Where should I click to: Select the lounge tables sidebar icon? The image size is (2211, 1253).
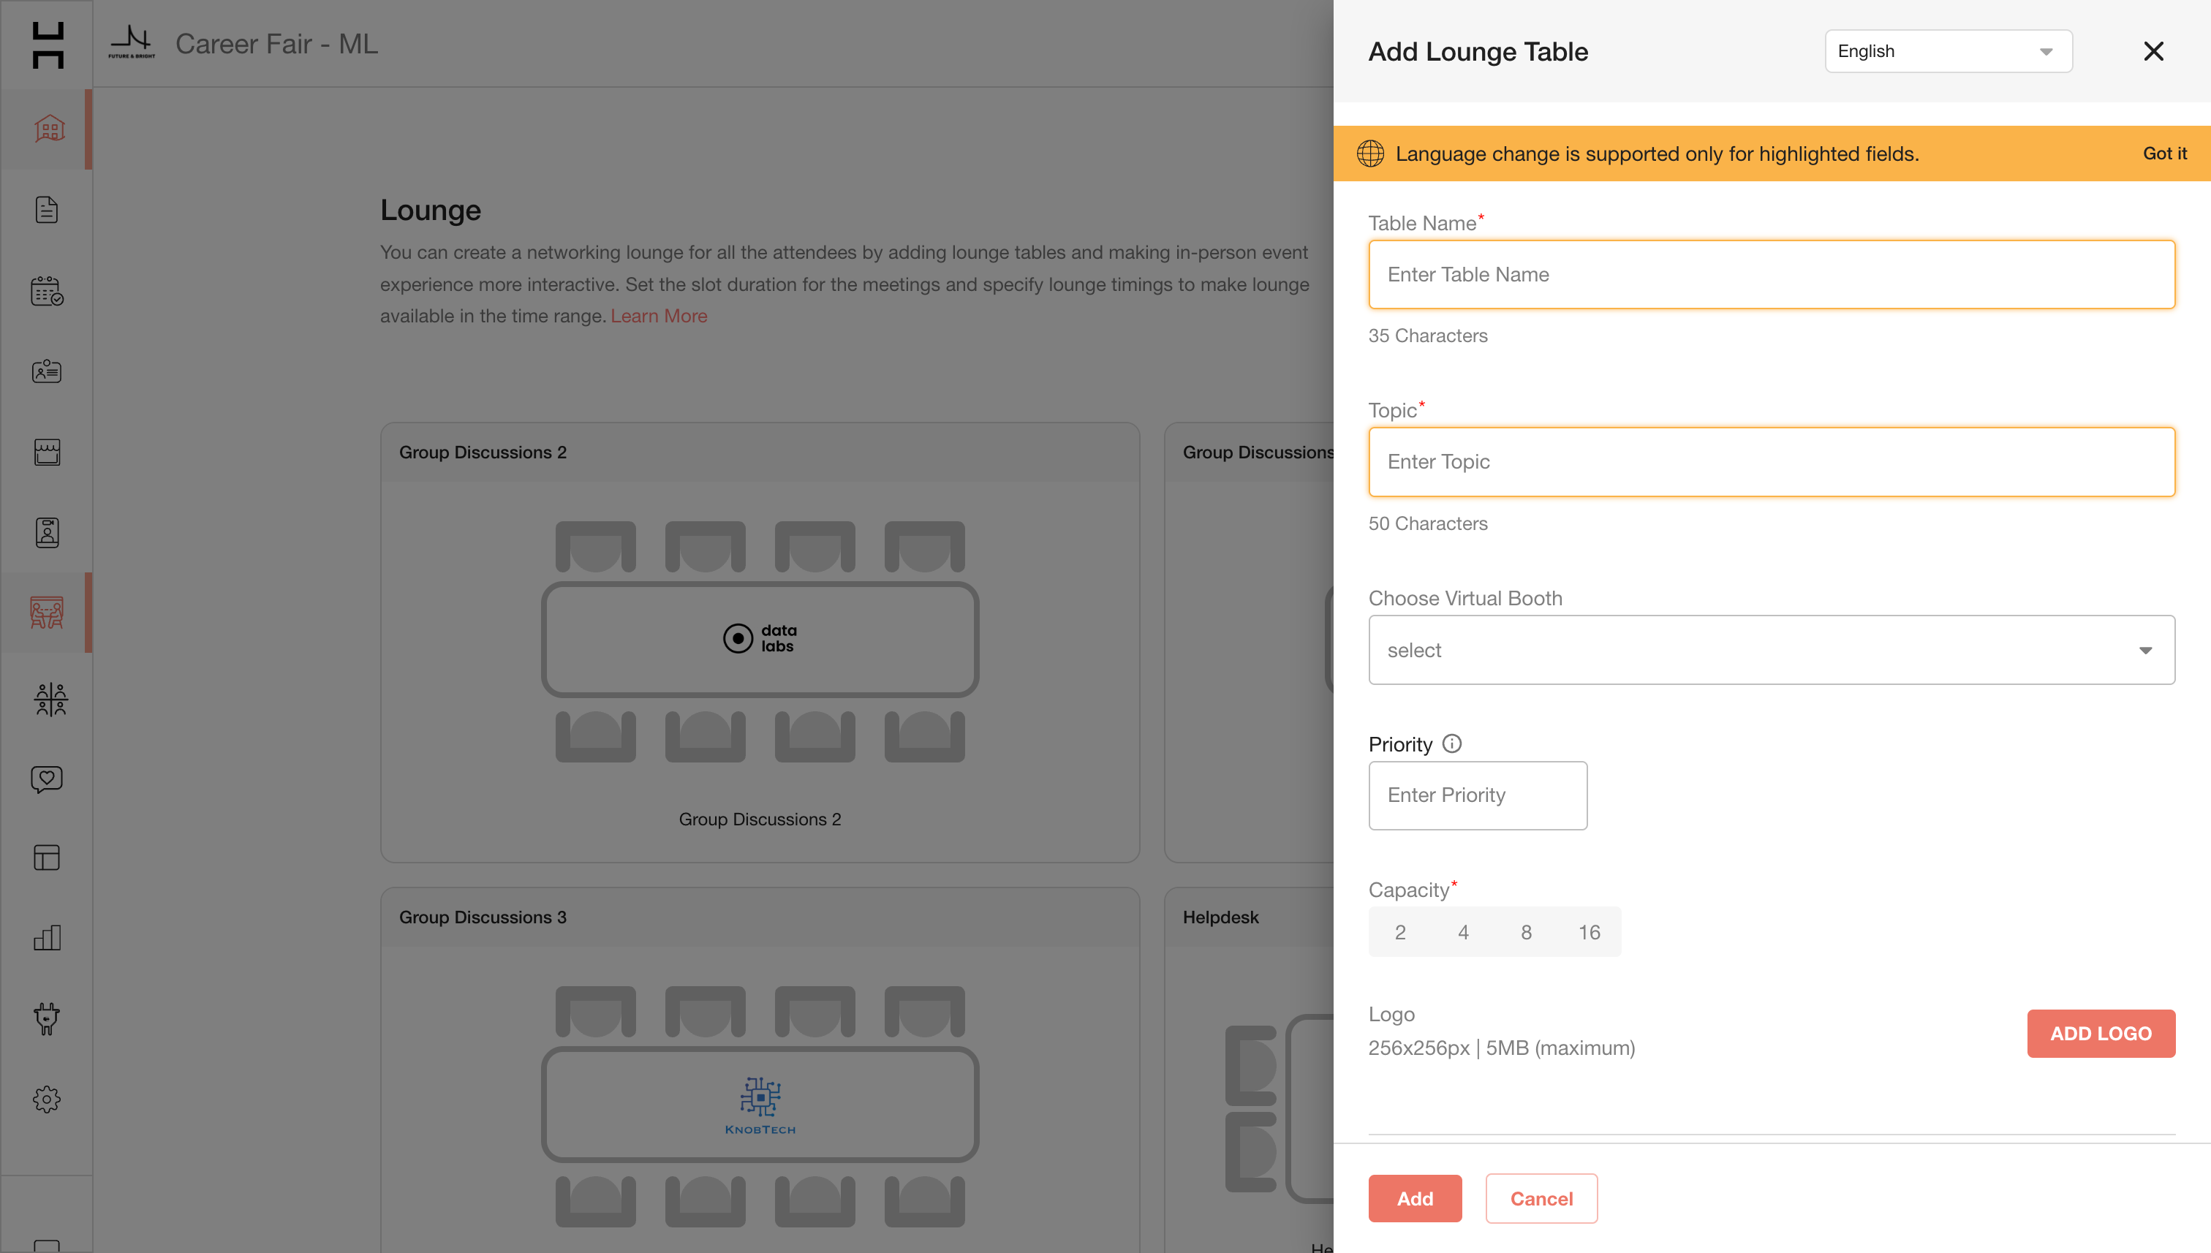click(48, 613)
